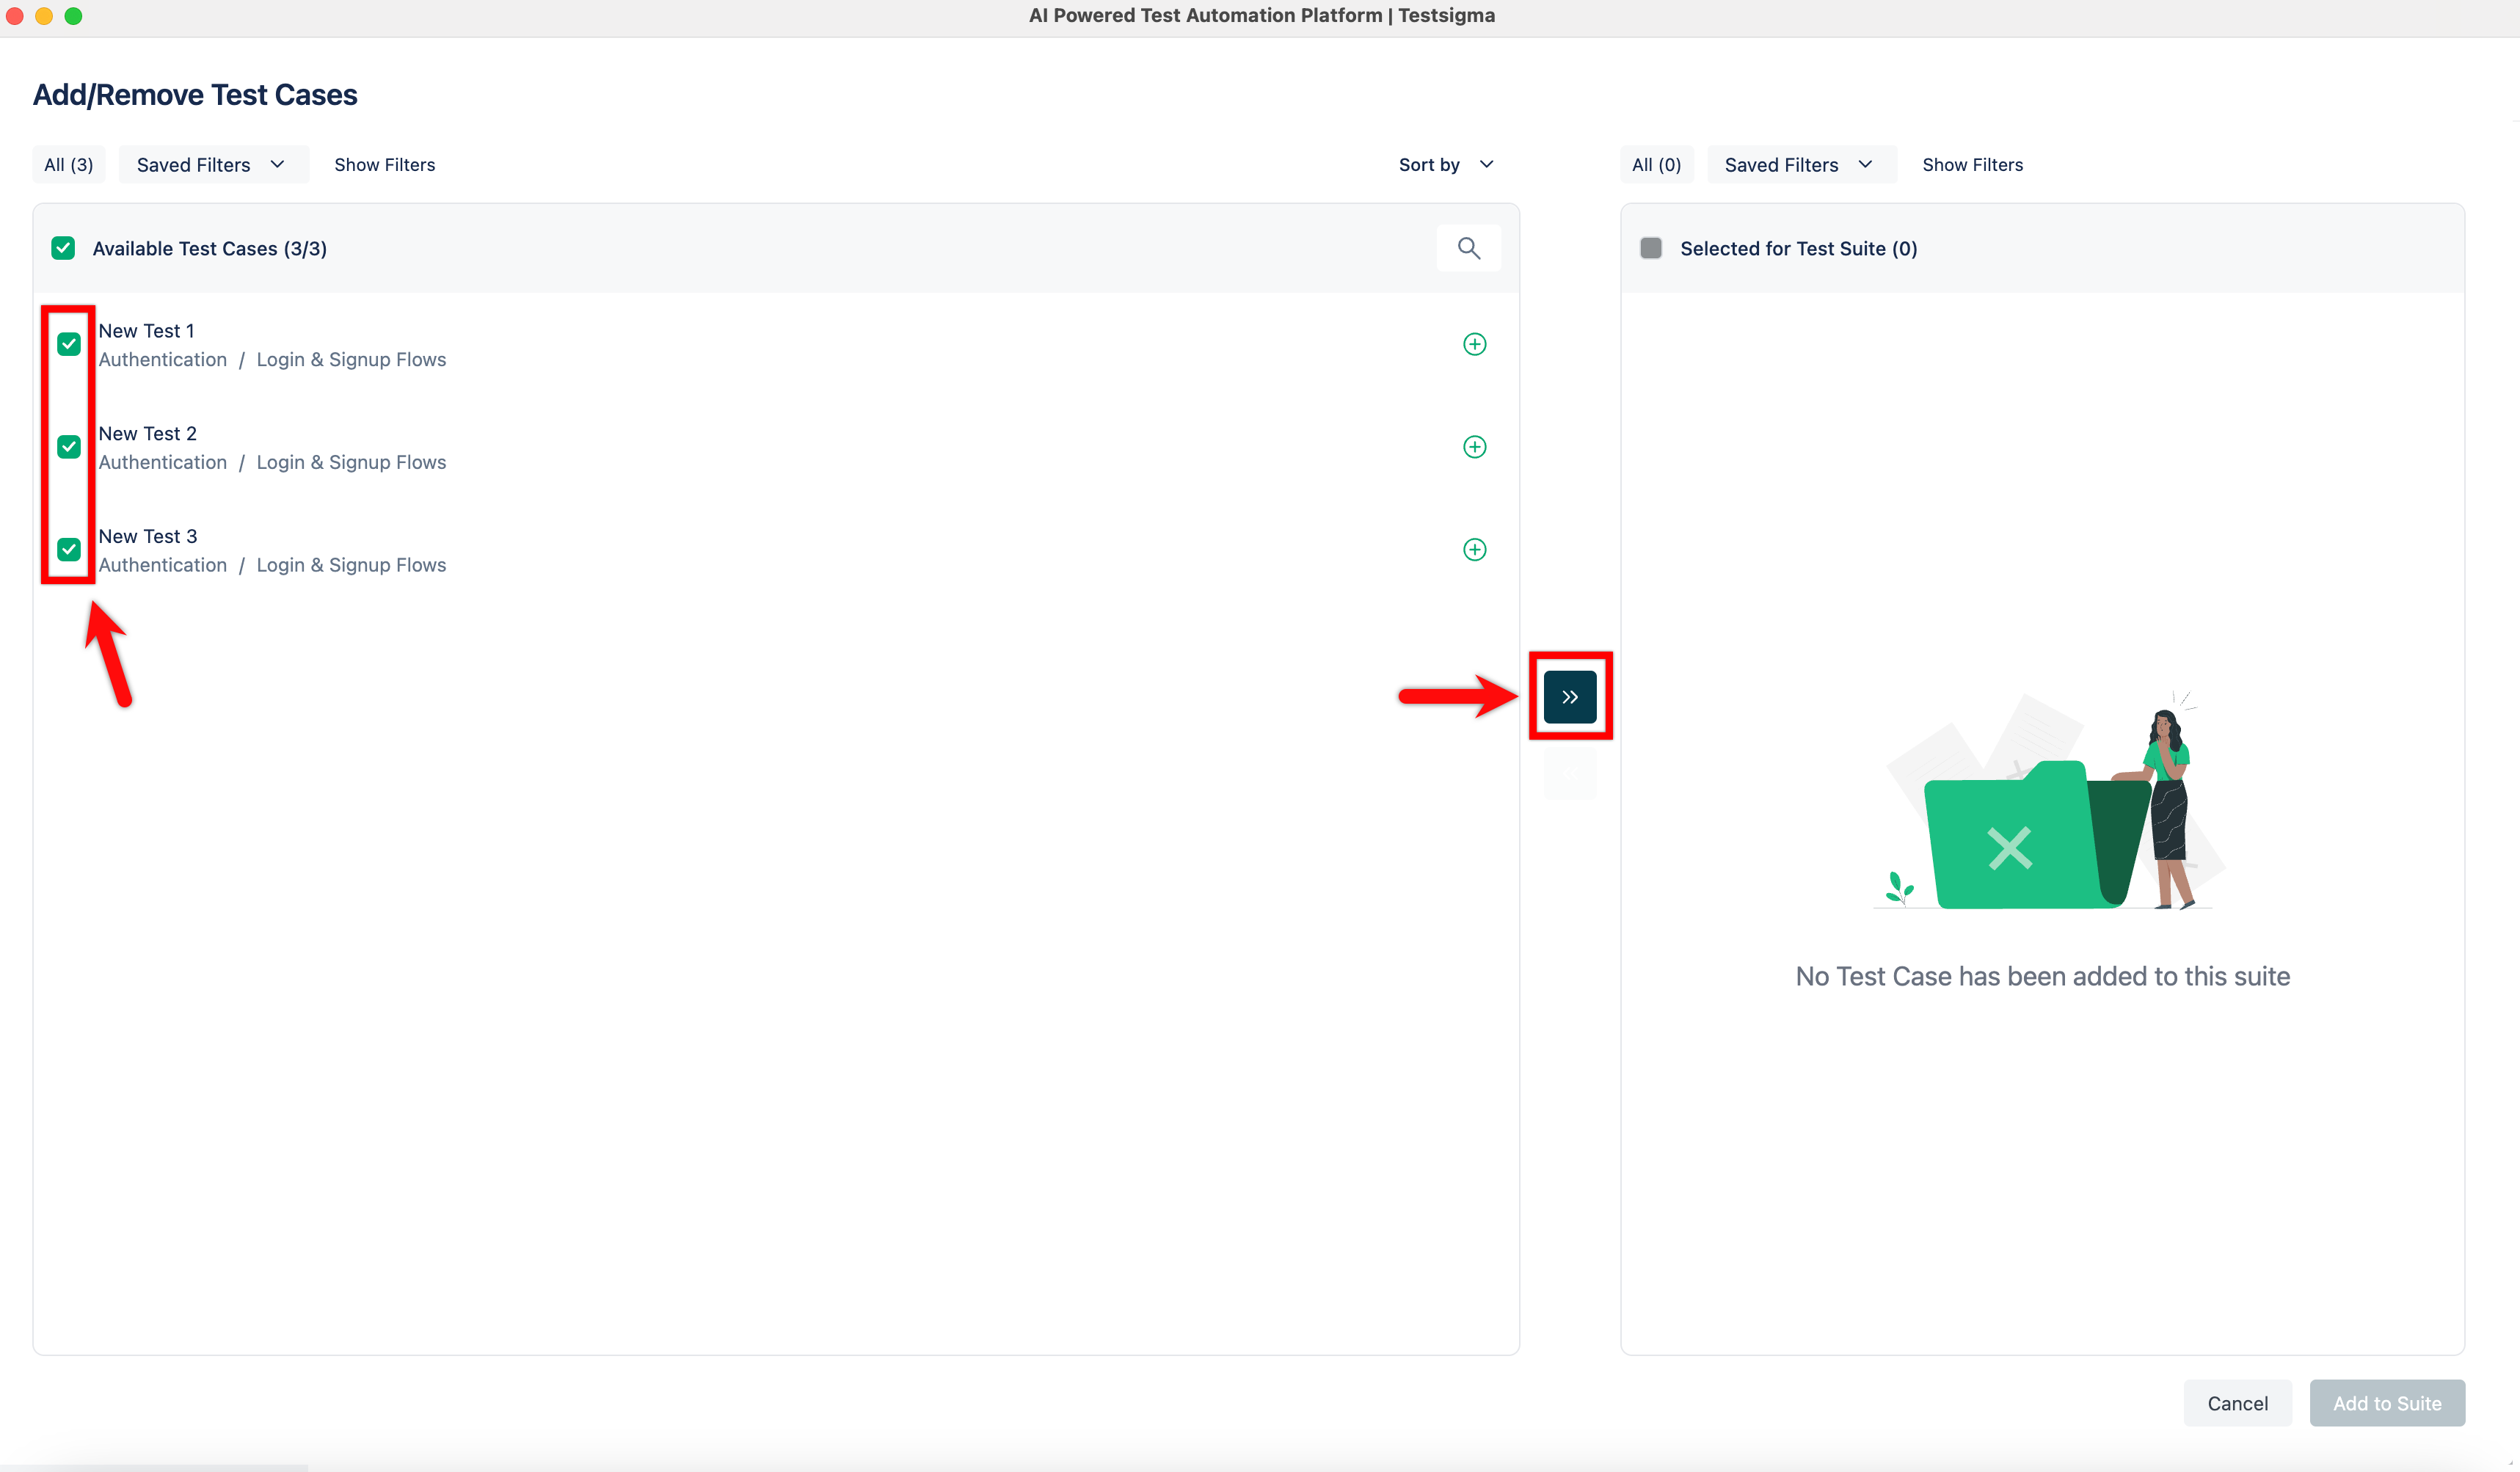This screenshot has width=2520, height=1472.
Task: Click the plus icon for New Test 2
Action: pos(1474,447)
